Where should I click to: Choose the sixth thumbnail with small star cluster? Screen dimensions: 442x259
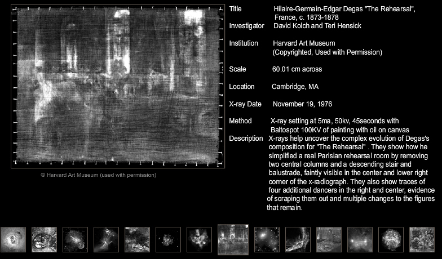168,240
